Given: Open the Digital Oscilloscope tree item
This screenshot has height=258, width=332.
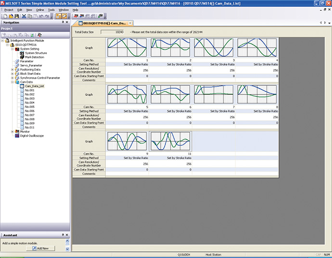Looking at the screenshot, I should [33, 136].
